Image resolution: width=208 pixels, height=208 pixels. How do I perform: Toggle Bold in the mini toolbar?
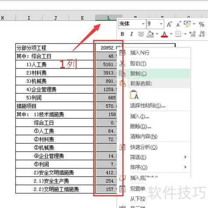click(122, 34)
